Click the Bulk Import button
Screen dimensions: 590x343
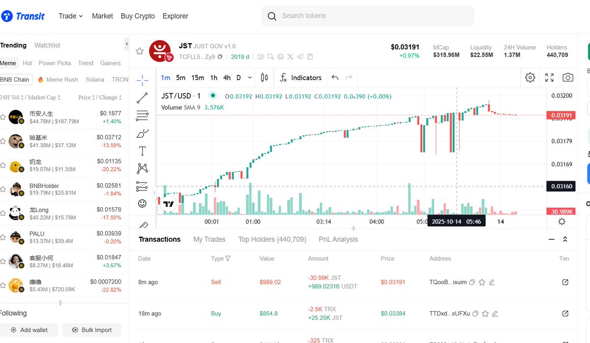pyautogui.click(x=92, y=330)
